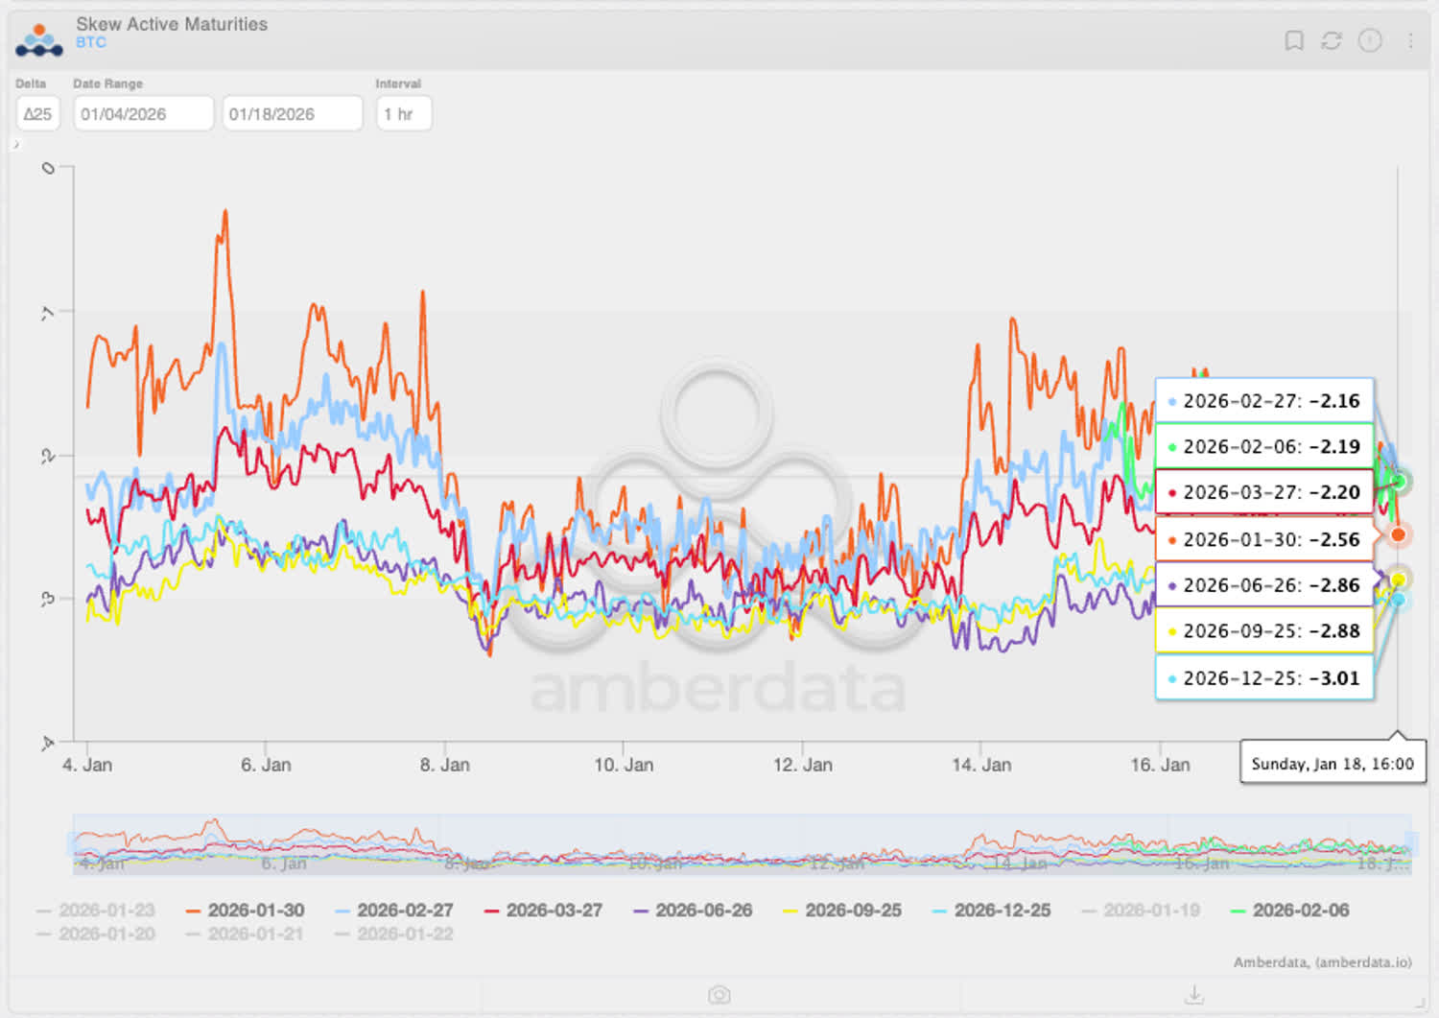Hide the 2026-02-27 series via the legend

[394, 911]
